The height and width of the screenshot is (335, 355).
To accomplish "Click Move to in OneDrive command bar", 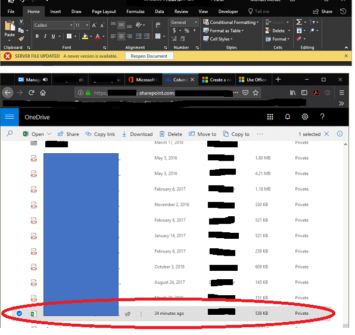I will 203,134.
